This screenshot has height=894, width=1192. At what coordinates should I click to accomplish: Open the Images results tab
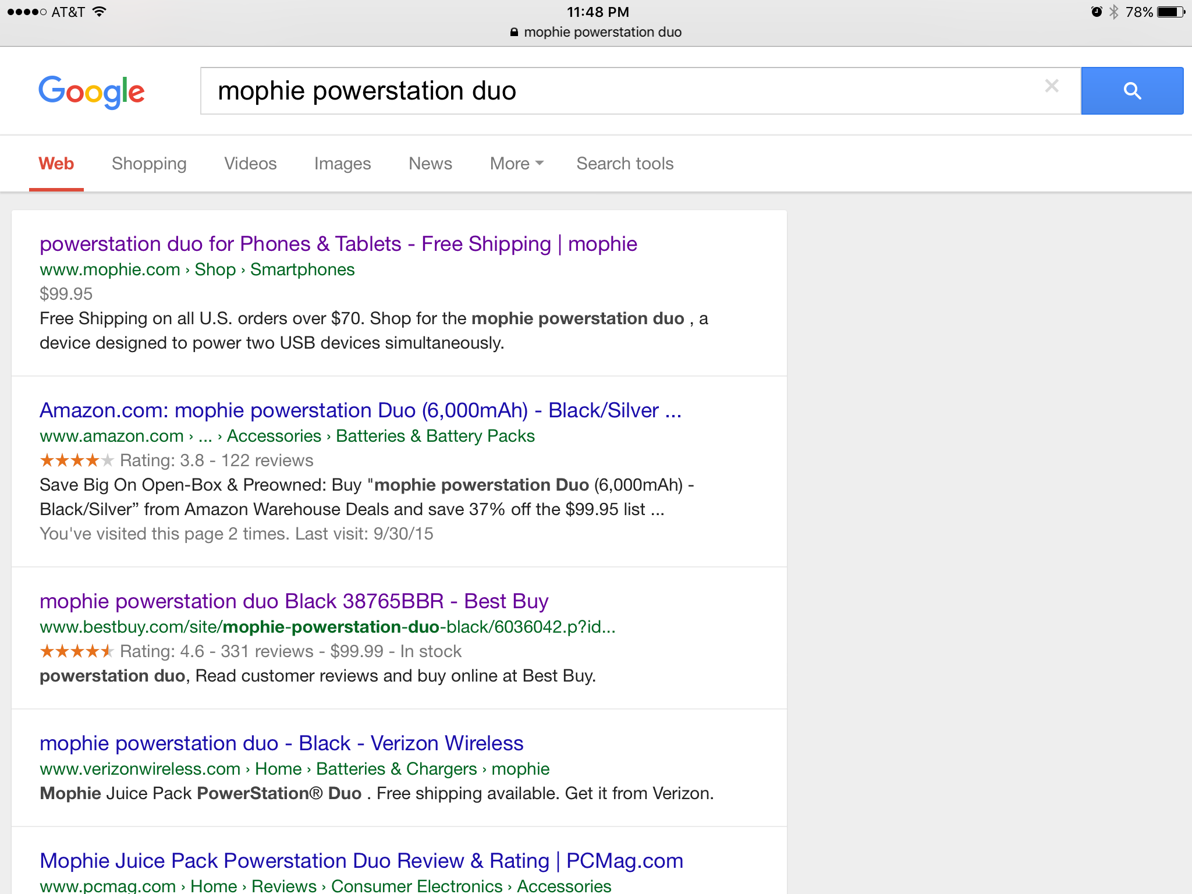(x=342, y=164)
